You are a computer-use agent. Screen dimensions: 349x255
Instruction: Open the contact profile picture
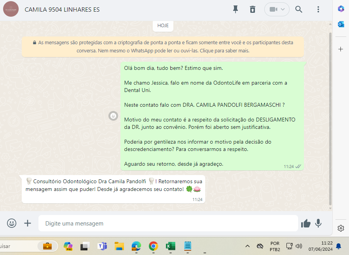(10, 9)
